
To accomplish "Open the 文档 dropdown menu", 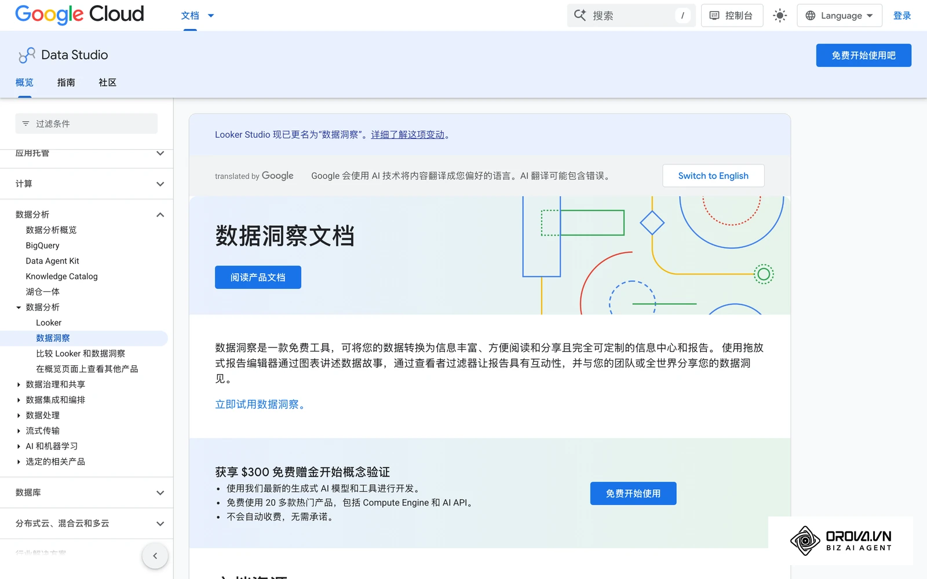I will 197,16.
